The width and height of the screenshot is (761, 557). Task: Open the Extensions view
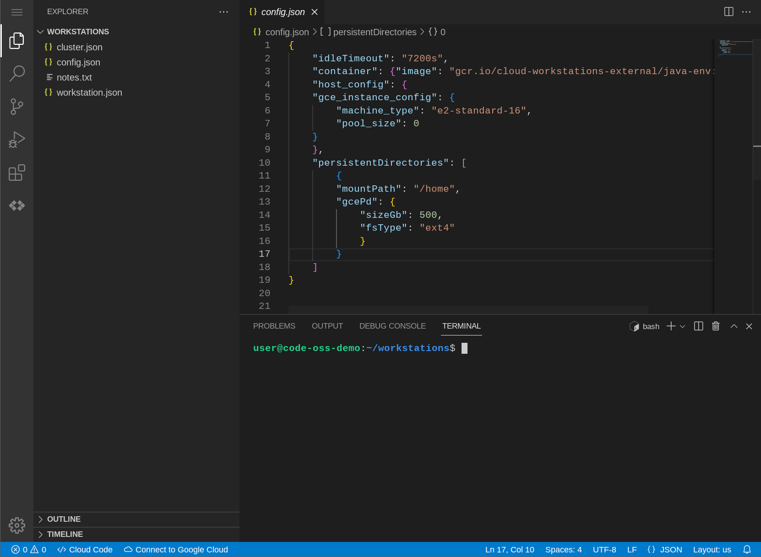click(17, 173)
